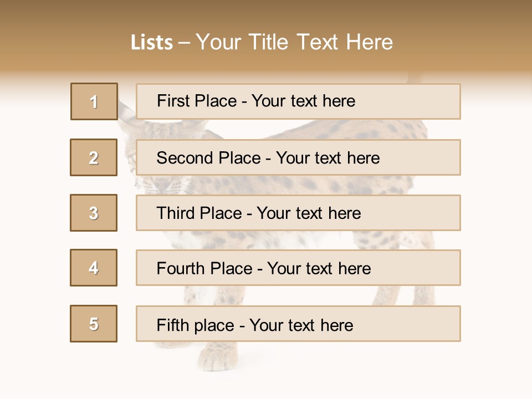Select the number 1 box
The width and height of the screenshot is (532, 399).
pyautogui.click(x=94, y=101)
